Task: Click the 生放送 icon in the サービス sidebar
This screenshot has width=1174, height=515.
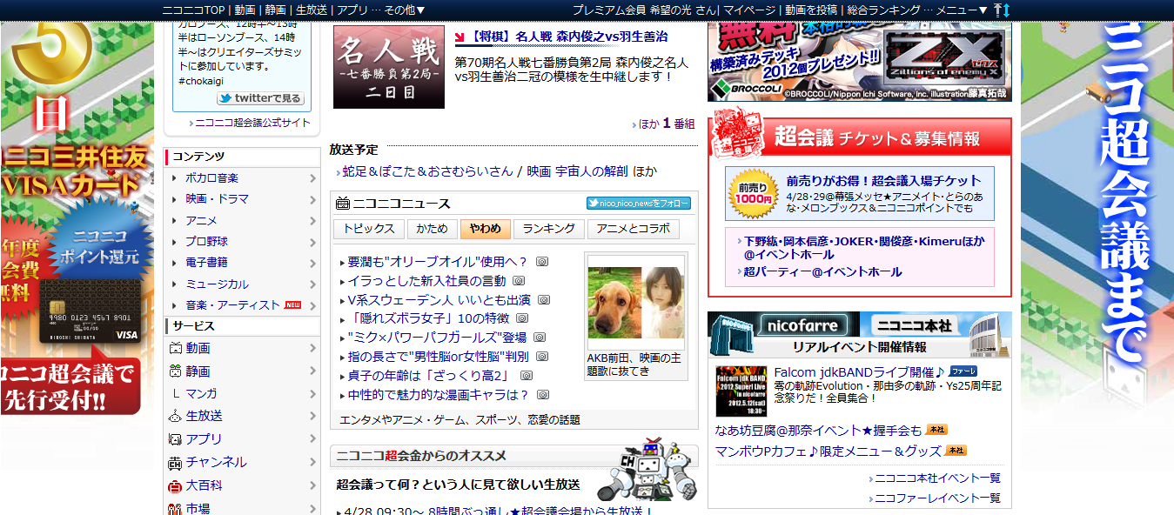Action: [175, 416]
